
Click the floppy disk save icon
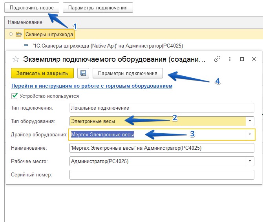point(83,73)
